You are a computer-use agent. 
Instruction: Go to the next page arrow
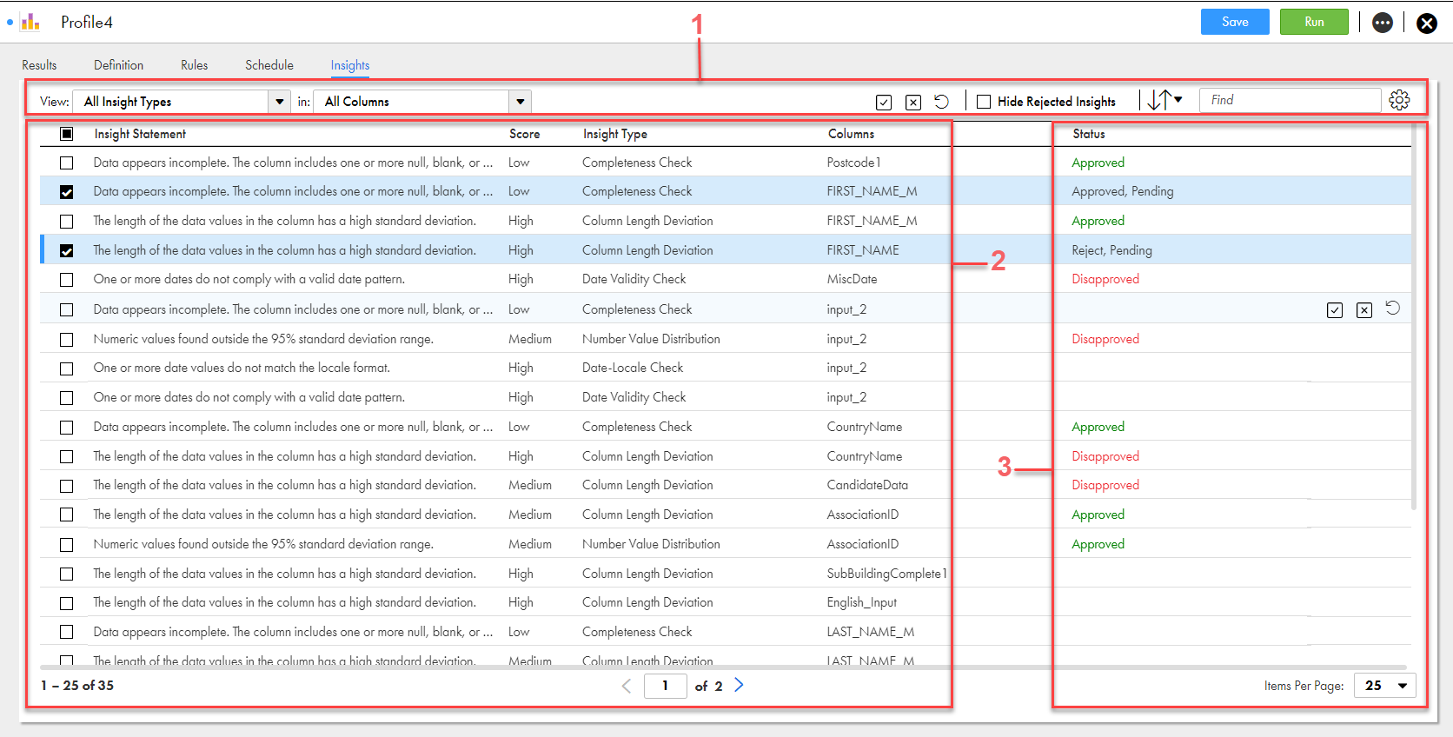pos(739,685)
